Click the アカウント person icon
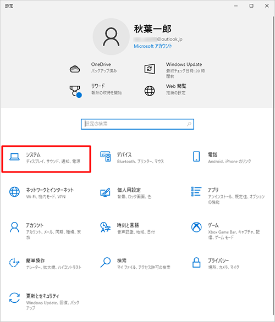 coord(15,227)
